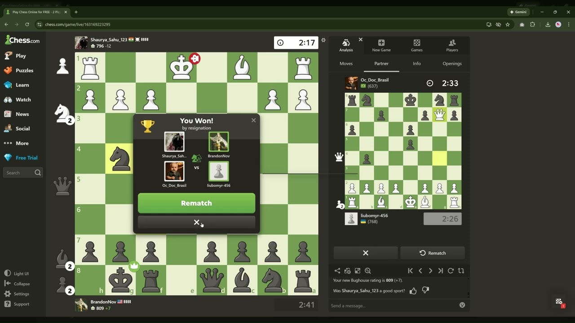This screenshot has height=323, width=575.
Task: Open board settings gear icon
Action: (323, 40)
